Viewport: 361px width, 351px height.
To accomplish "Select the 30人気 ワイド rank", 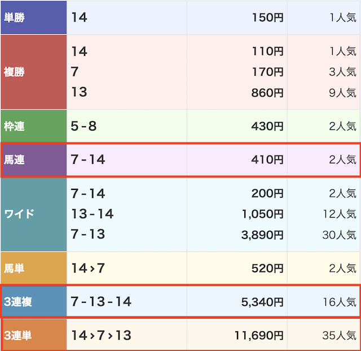I will [340, 235].
